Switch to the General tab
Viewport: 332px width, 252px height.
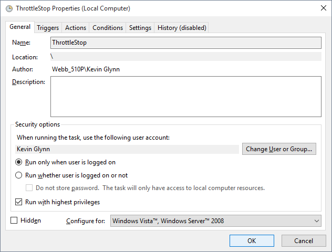tap(20, 27)
